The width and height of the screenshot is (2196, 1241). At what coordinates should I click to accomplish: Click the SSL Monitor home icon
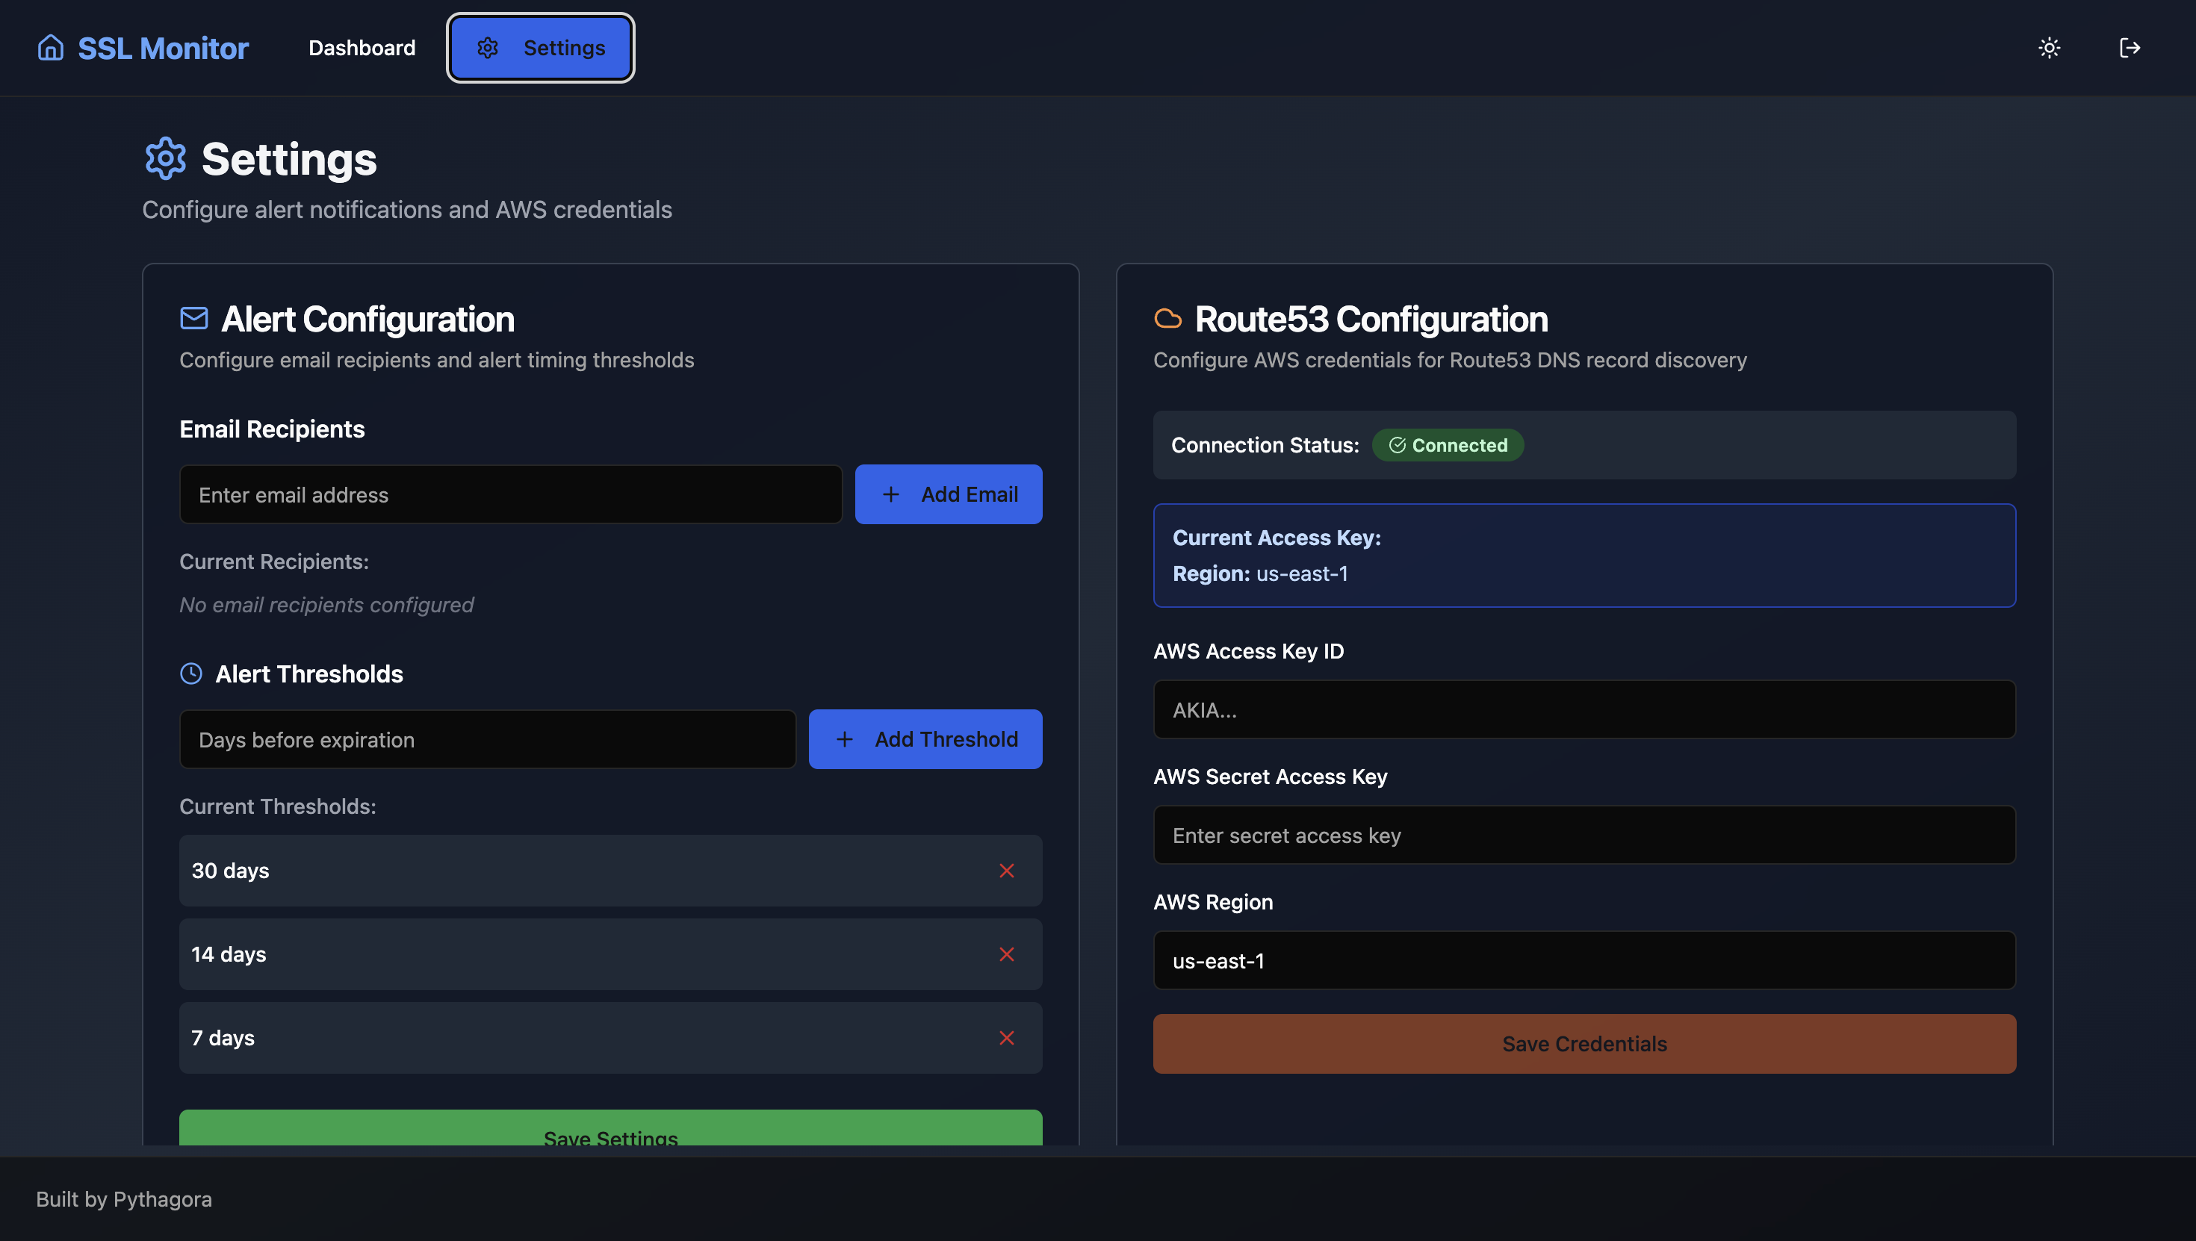50,48
